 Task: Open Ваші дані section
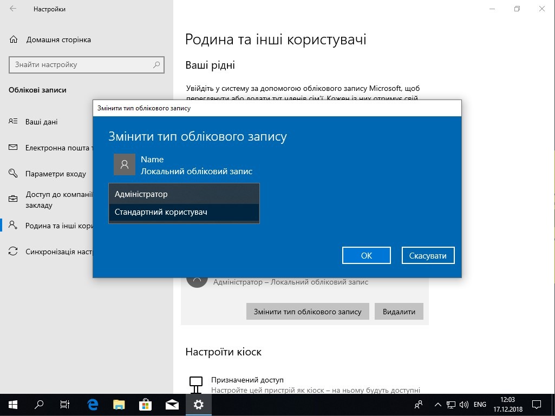tap(41, 122)
